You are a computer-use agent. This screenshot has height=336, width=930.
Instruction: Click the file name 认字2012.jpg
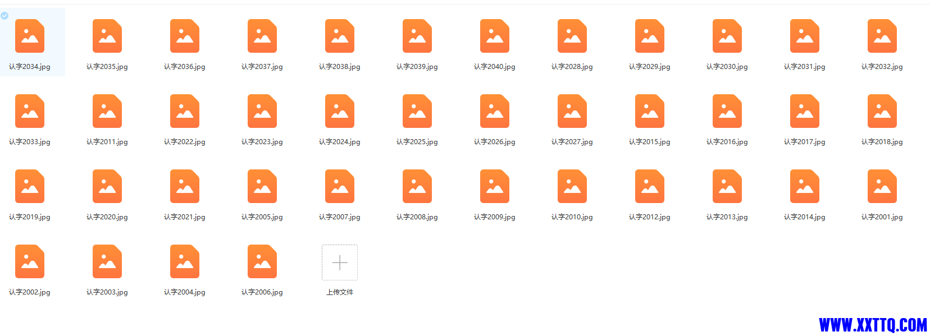pos(650,217)
